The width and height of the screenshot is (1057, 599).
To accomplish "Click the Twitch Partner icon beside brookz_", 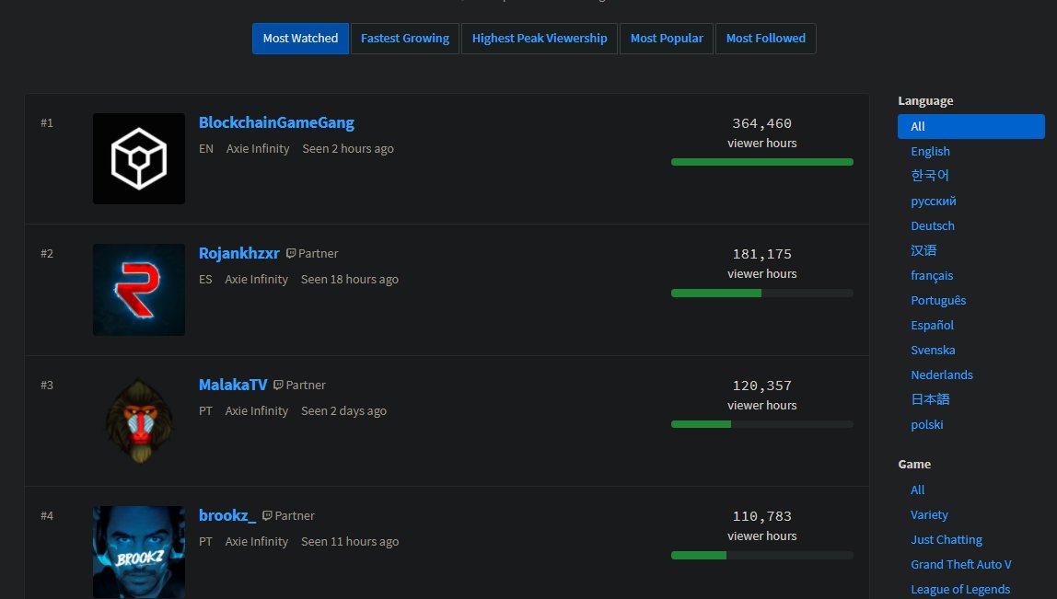I will [268, 515].
